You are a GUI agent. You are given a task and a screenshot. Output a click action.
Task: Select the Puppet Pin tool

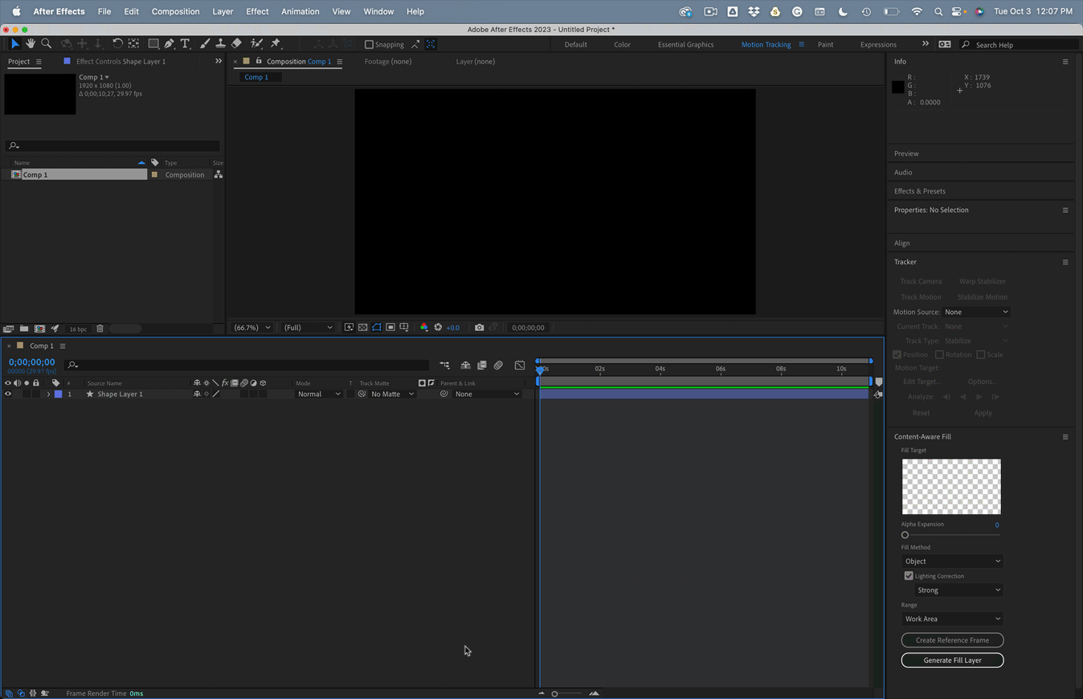click(x=276, y=43)
